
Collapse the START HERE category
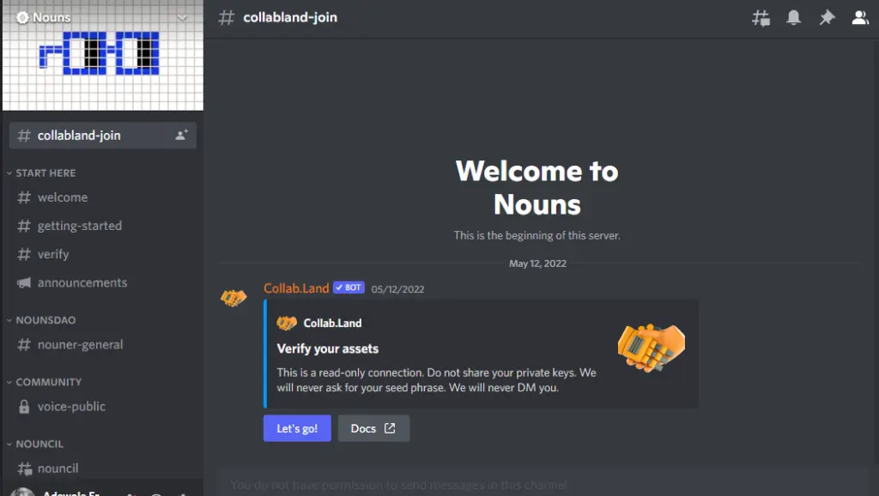pos(41,173)
